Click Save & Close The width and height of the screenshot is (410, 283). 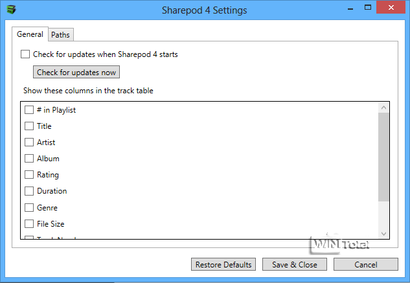pos(295,264)
